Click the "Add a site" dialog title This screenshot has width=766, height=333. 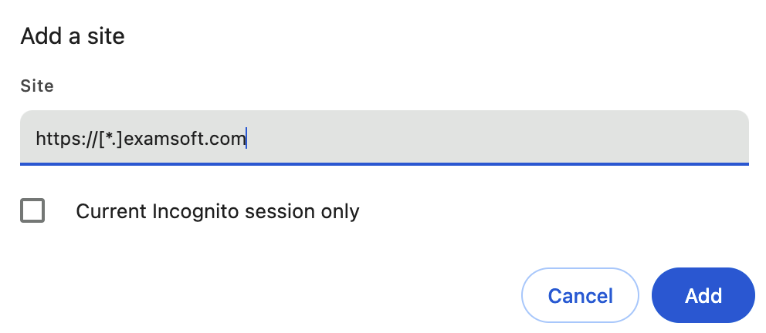(73, 35)
